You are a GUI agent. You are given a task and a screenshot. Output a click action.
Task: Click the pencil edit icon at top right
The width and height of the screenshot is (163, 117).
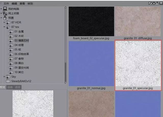point(150,3)
